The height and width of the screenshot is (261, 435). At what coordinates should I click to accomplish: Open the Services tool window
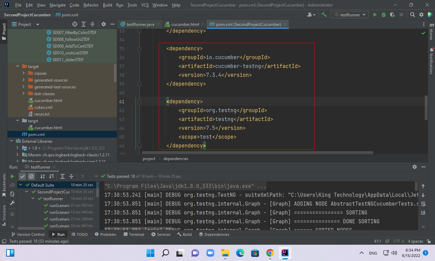pyautogui.click(x=161, y=234)
